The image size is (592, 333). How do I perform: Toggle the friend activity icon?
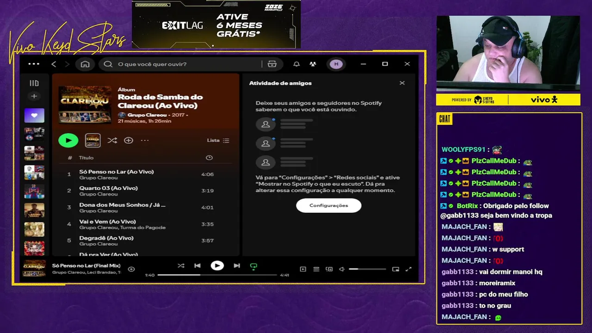313,64
